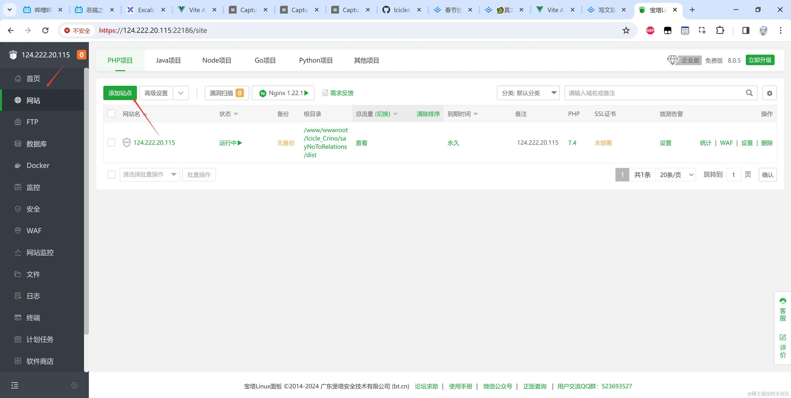Screen dimensions: 791x398
Task: Click the 确认 page jump button
Action: (767, 175)
